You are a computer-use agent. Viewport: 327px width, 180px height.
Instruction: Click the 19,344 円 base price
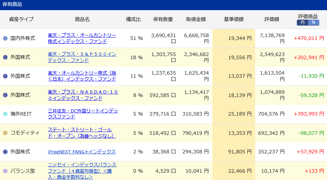tap(240, 38)
